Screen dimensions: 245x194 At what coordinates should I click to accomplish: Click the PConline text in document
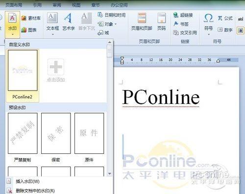(x=161, y=97)
